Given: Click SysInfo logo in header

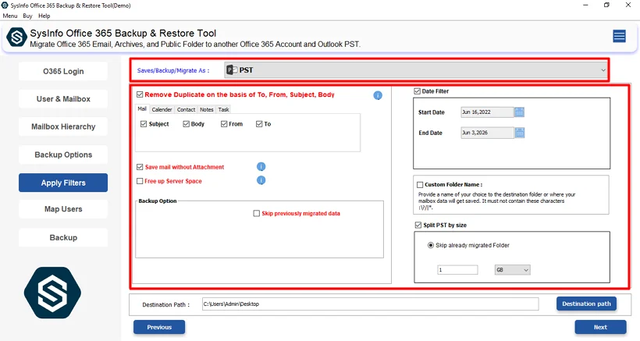Looking at the screenshot, I should click(16, 37).
